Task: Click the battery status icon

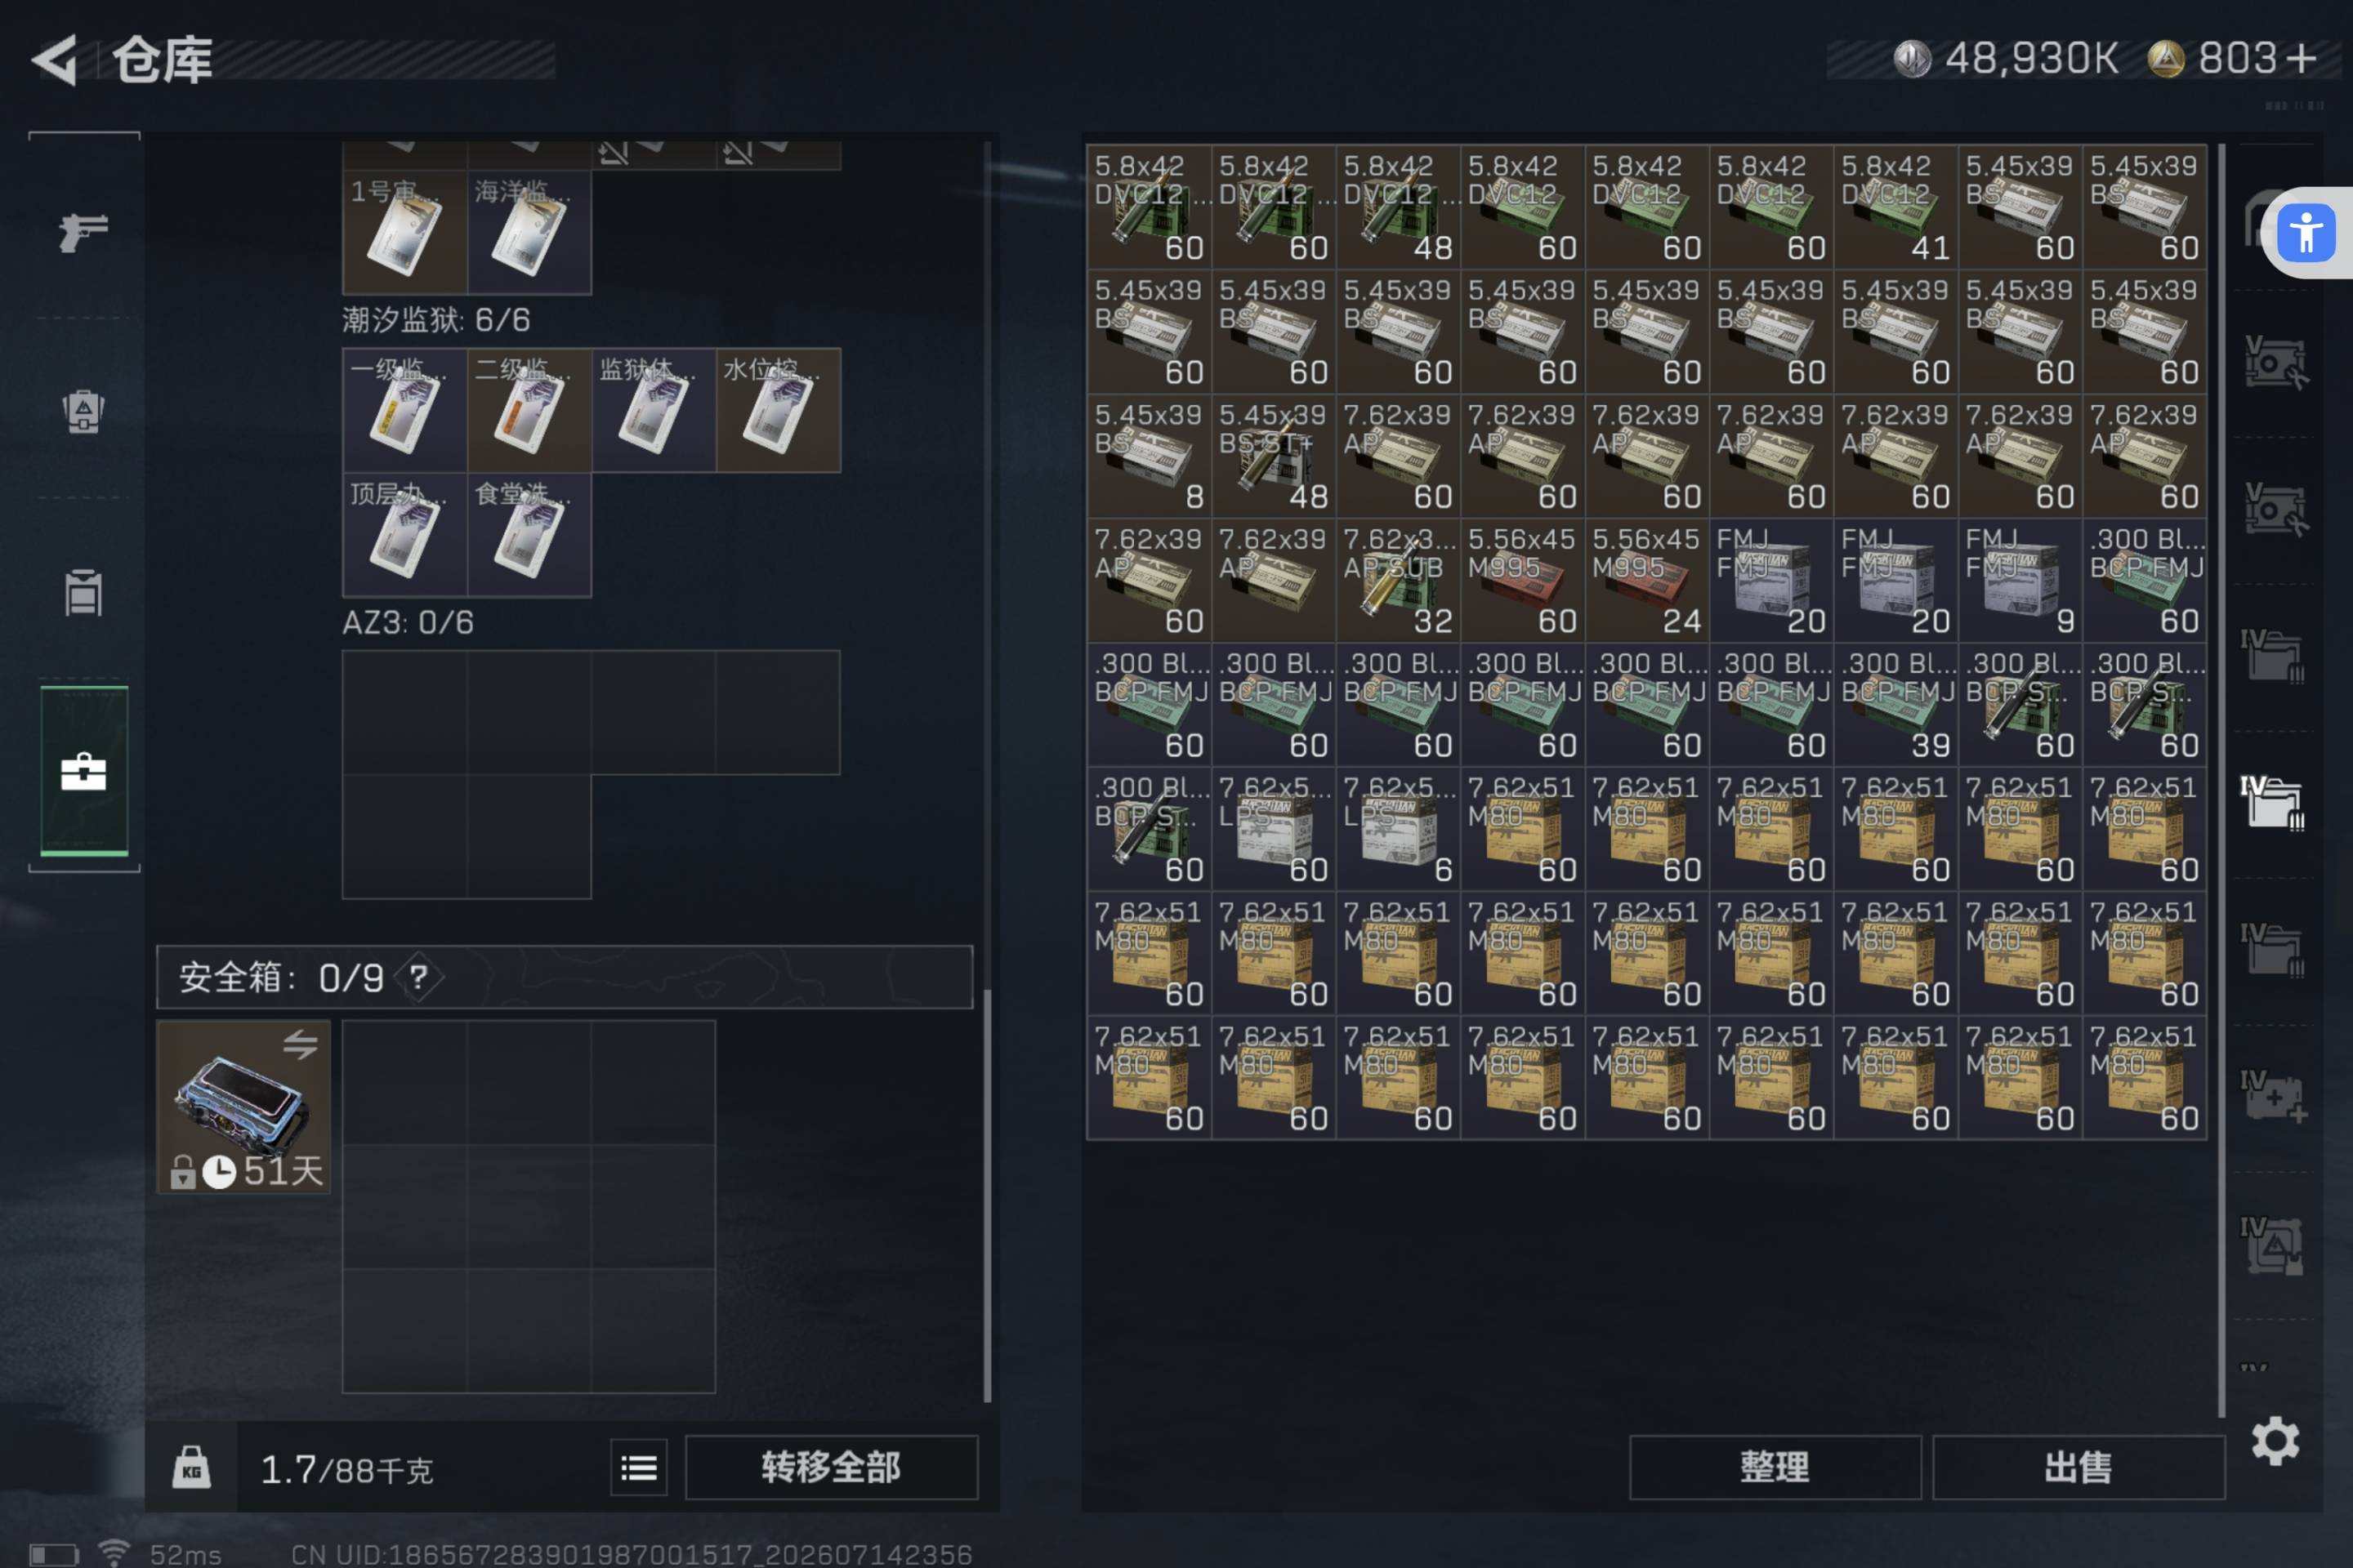Action: coord(54,1555)
